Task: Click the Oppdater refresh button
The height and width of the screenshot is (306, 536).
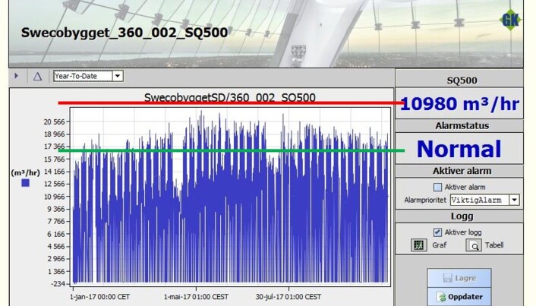Action: coord(459,296)
